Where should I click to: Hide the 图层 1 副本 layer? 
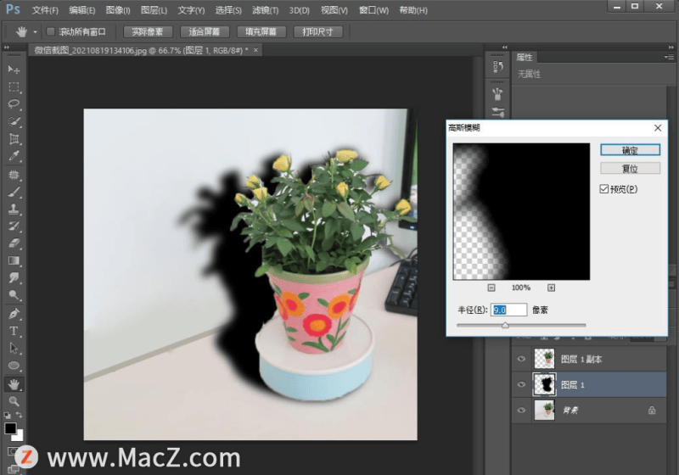coord(520,359)
